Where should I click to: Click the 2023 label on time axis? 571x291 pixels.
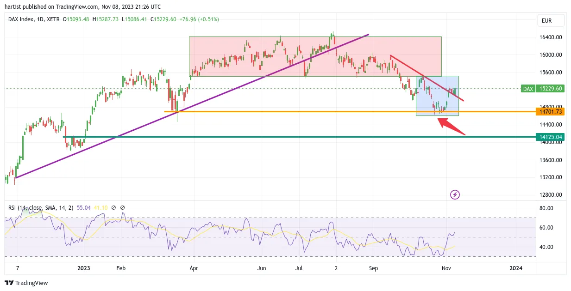pos(84,268)
